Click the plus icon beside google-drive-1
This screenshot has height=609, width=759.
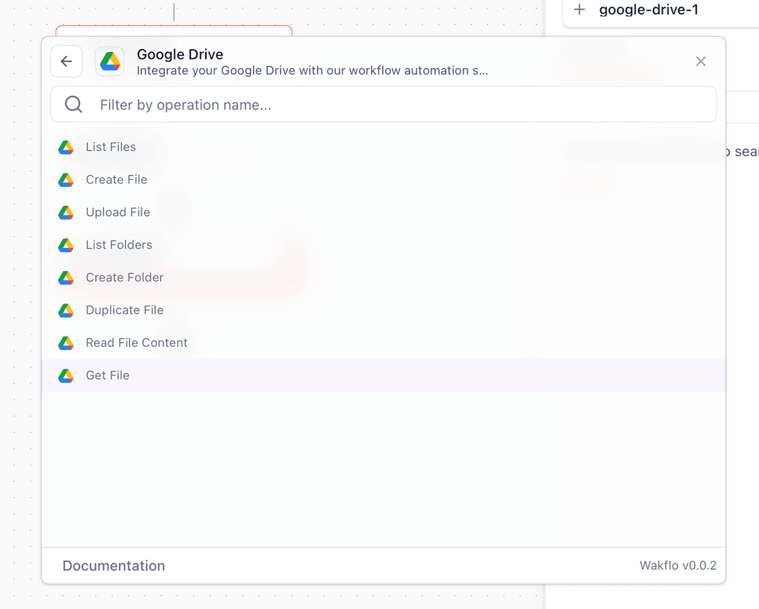579,10
